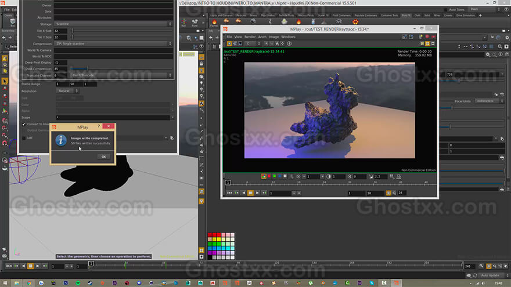
Task: Open the Windows Start button
Action: point(5,283)
